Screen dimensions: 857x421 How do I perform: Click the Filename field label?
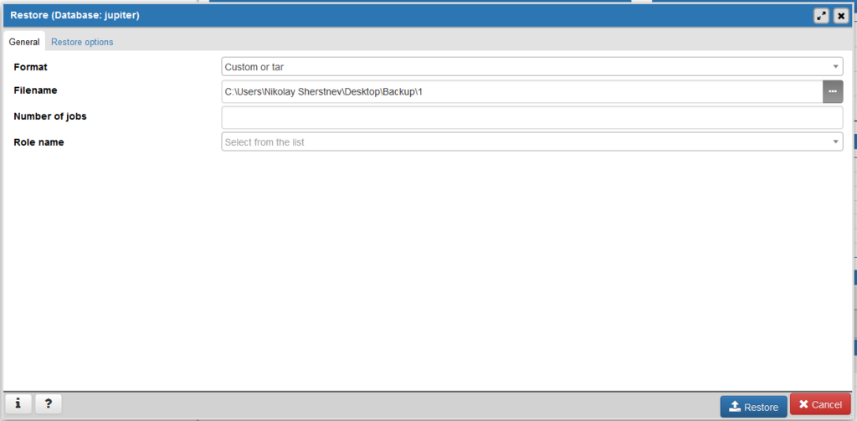point(35,90)
